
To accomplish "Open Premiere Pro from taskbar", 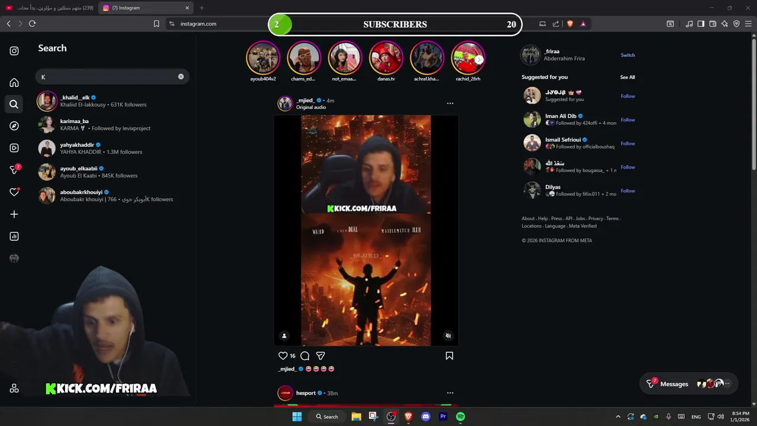I will [x=443, y=417].
